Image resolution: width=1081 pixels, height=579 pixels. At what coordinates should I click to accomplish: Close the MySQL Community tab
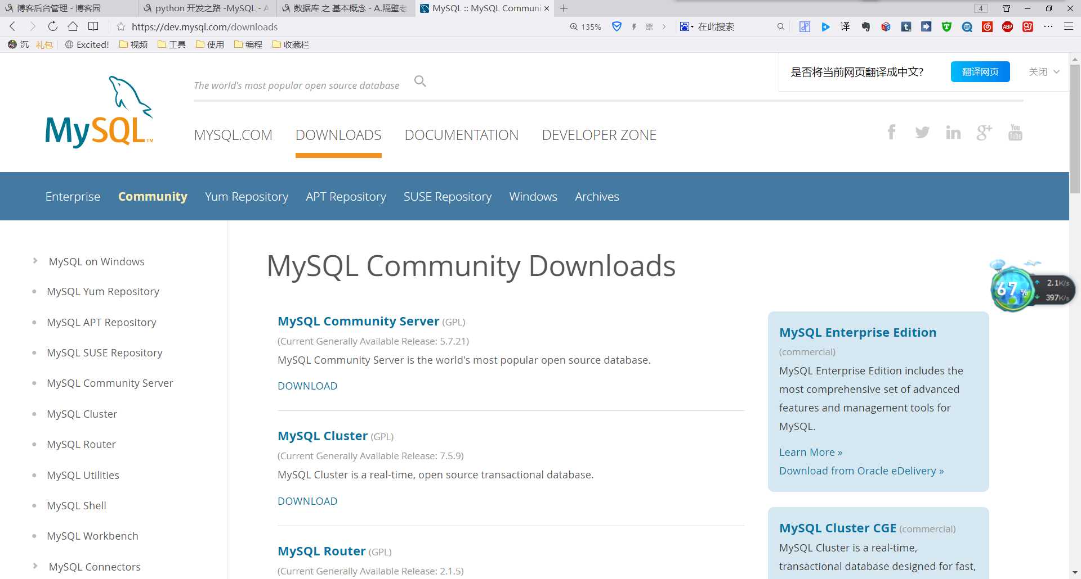pyautogui.click(x=546, y=8)
